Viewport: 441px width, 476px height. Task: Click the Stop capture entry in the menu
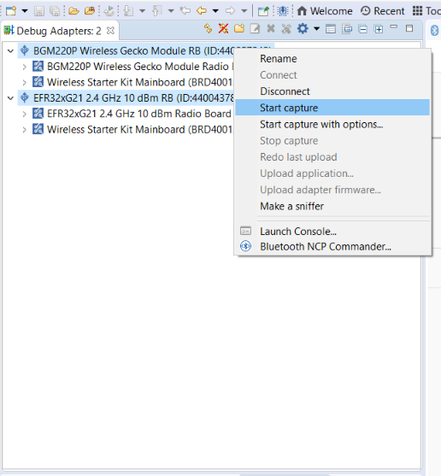point(332,140)
